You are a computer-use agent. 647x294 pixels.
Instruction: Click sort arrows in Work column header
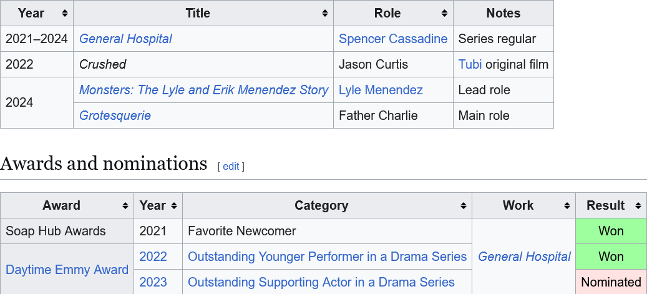click(567, 205)
